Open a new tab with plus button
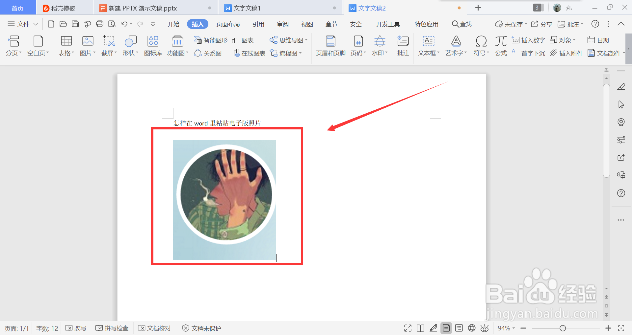The height and width of the screenshot is (335, 632). [478, 8]
